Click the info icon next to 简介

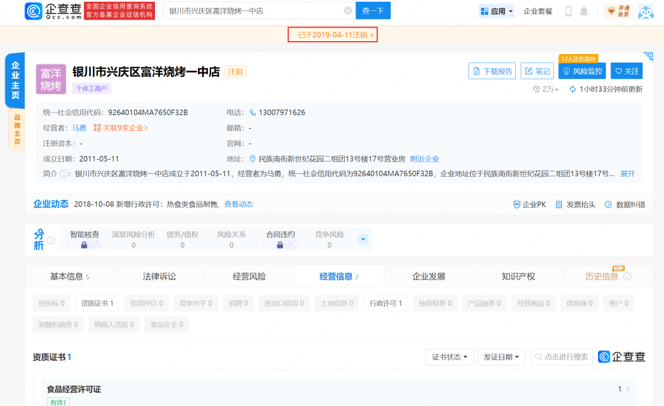(63, 174)
